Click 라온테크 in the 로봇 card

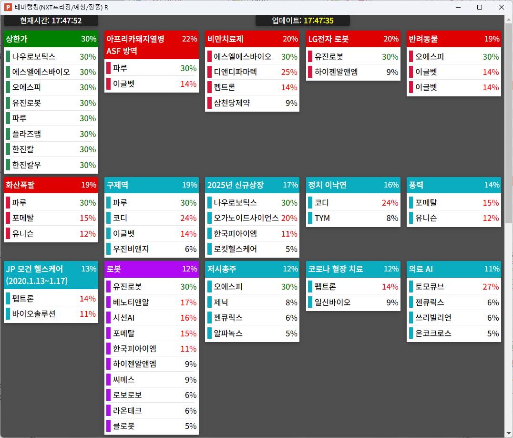point(152,411)
